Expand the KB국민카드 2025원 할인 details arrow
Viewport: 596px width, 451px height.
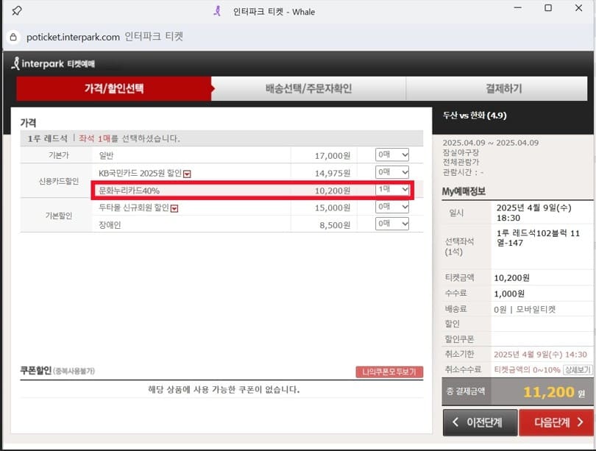pos(188,173)
